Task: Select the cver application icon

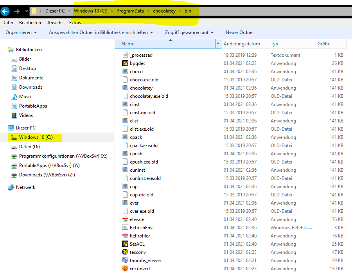Action: click(x=125, y=203)
